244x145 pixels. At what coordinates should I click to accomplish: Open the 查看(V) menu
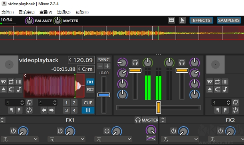(46, 12)
